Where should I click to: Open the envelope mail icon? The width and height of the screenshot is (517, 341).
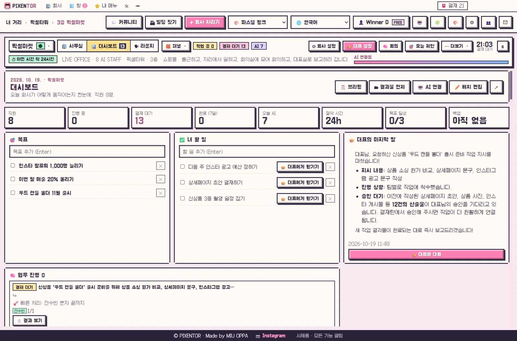(505, 23)
